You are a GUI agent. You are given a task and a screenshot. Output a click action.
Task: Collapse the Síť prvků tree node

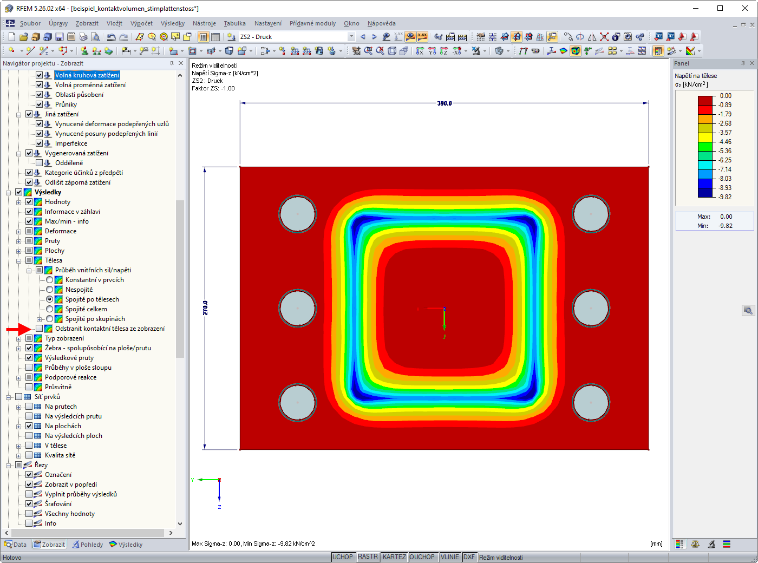click(9, 397)
